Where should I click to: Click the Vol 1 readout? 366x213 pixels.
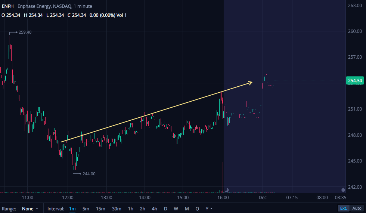point(121,15)
